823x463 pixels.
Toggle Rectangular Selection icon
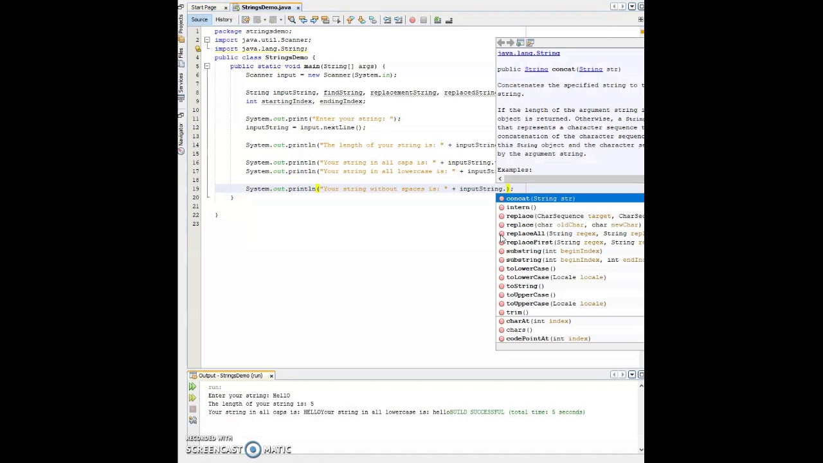point(336,20)
